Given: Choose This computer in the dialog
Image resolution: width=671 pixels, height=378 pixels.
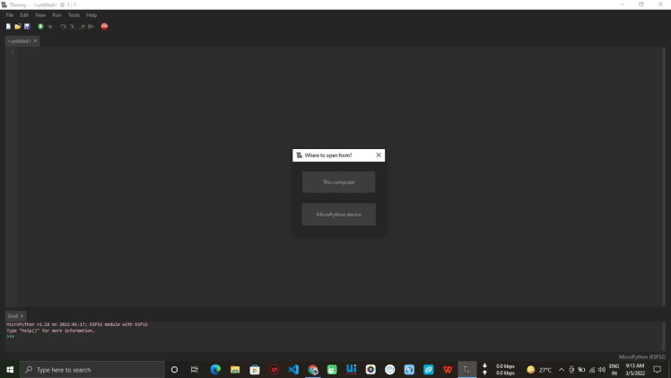Looking at the screenshot, I should pyautogui.click(x=338, y=182).
